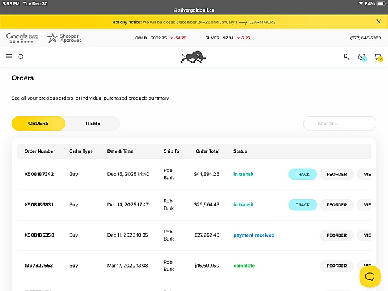
Task: Reorder order X508185358
Action: [336, 235]
